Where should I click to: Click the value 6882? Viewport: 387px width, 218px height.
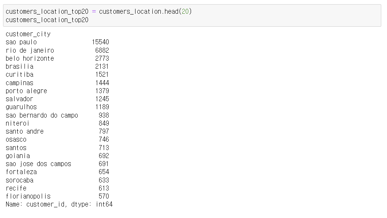click(102, 50)
